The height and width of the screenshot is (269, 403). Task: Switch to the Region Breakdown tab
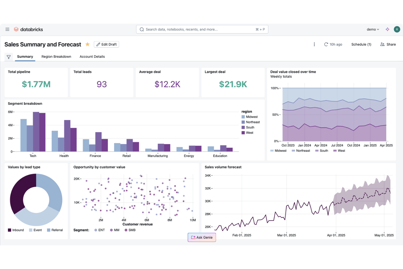(x=56, y=56)
